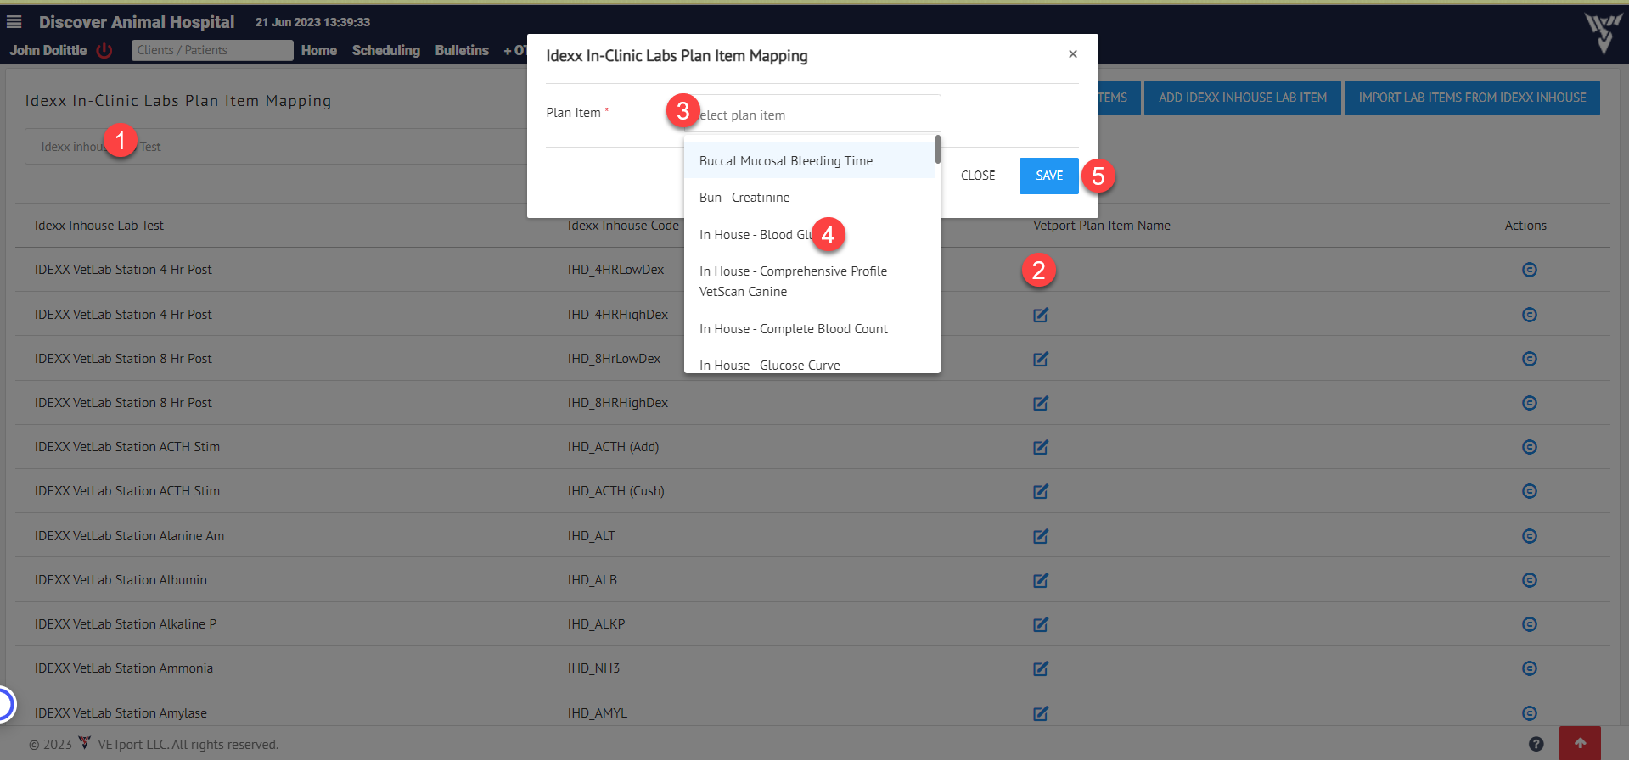The image size is (1629, 760).
Task: Edit mapping for IHD_4HRHighDex row
Action: [1041, 315]
